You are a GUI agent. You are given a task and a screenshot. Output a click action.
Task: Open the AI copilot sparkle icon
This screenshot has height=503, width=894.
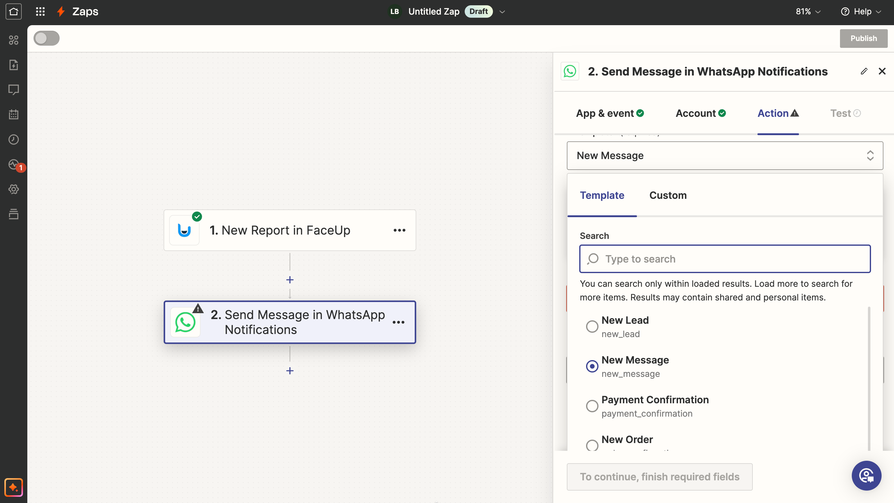[14, 487]
